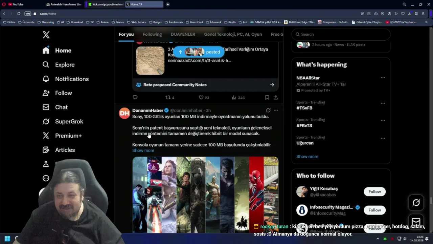Viewport: 433px width, 244px height.
Task: Switch to the Following tab
Action: (x=152, y=34)
